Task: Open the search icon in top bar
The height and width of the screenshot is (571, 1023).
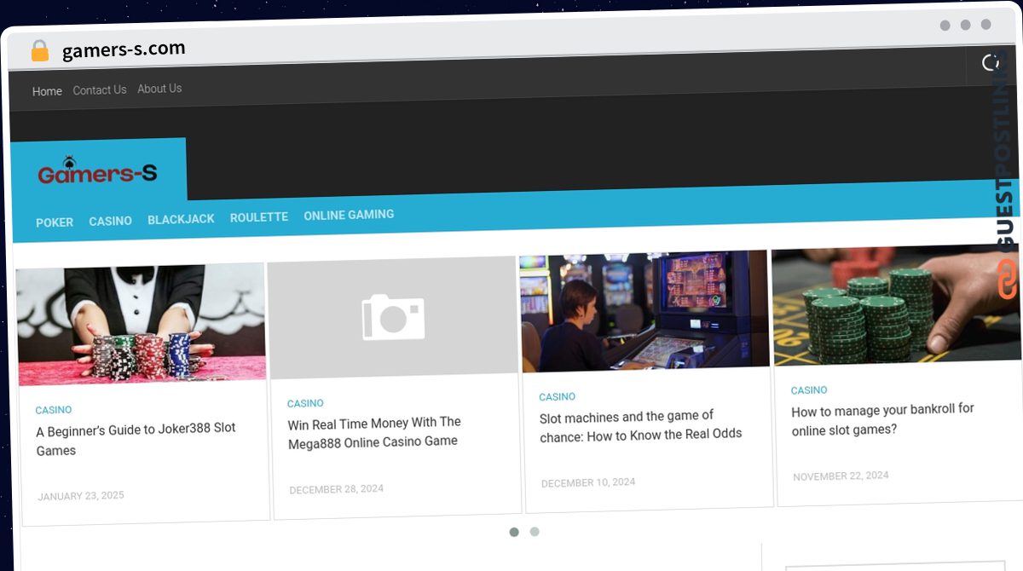Action: point(991,63)
